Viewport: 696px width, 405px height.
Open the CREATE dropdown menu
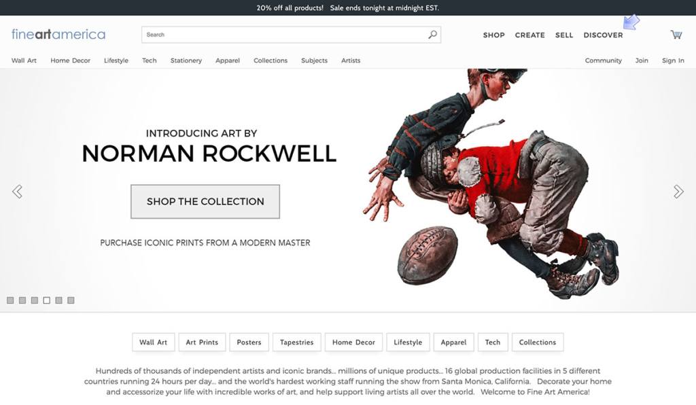pyautogui.click(x=529, y=35)
